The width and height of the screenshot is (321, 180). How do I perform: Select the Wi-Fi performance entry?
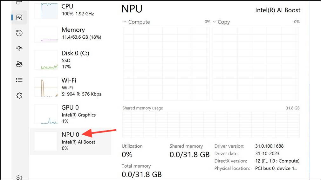71,87
